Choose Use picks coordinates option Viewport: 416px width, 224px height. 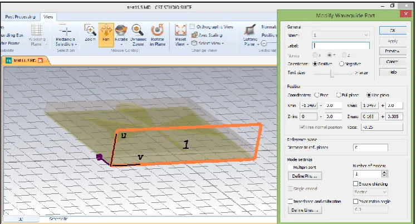(369, 95)
